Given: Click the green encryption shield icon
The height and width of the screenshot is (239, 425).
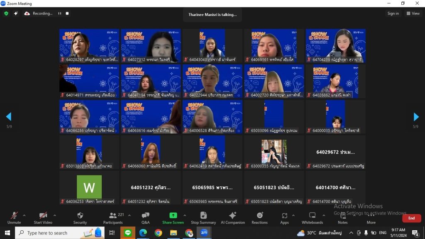Looking at the screenshot, I should [x=6, y=13].
